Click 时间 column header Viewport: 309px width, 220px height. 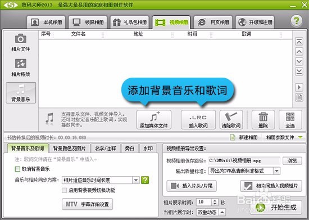tap(192, 34)
